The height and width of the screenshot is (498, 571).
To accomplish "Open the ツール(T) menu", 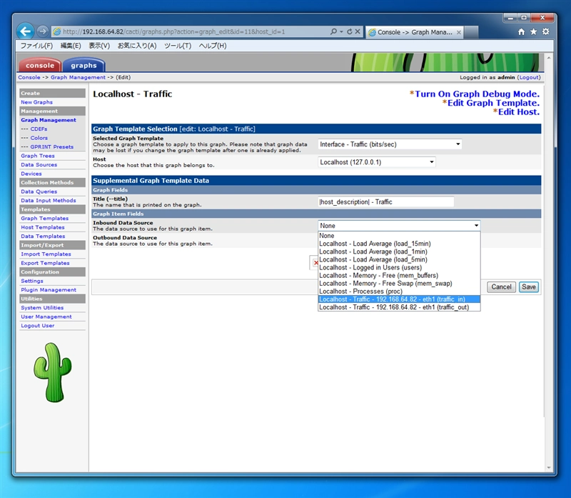I will click(x=178, y=46).
